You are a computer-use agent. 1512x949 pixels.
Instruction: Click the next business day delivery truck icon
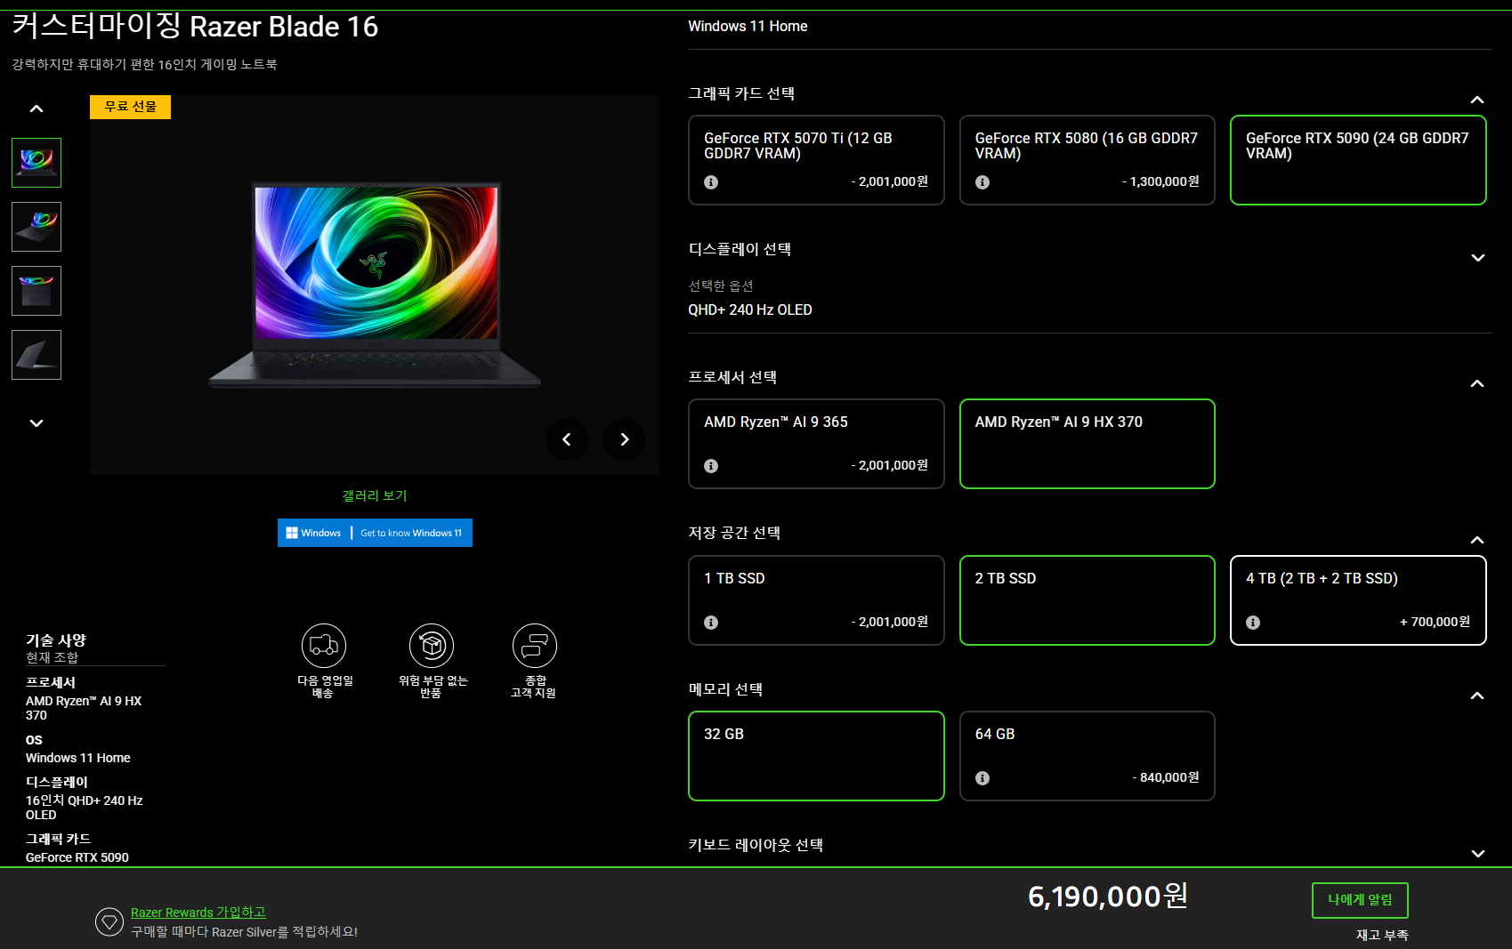324,646
